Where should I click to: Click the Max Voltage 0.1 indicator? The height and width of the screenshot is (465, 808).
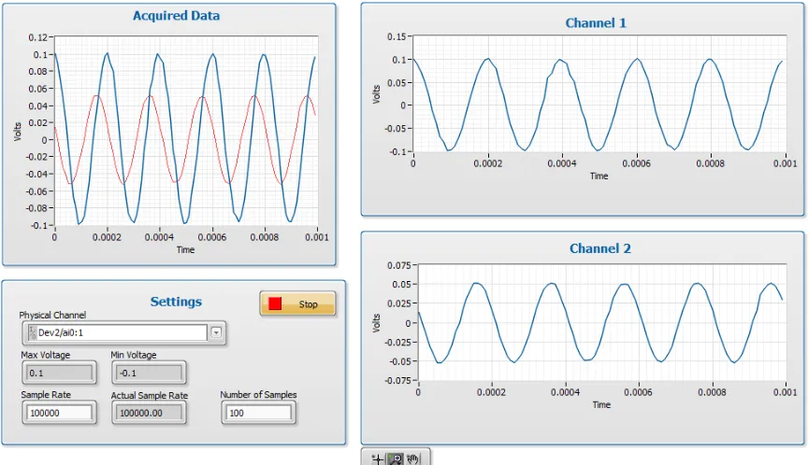[x=59, y=373]
